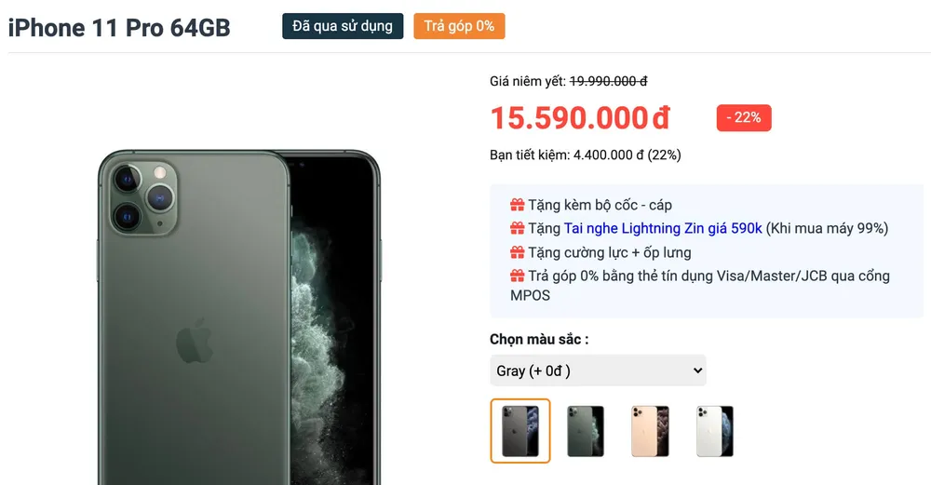Choose the Gold iPhone color thumbnail
The image size is (931, 485).
650,430
